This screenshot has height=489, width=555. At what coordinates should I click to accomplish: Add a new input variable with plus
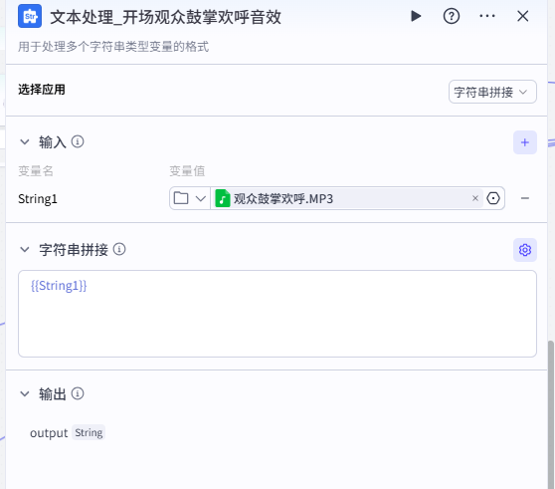point(525,142)
